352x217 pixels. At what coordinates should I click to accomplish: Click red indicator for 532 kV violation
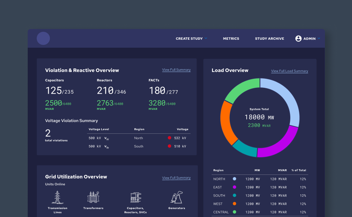pyautogui.click(x=169, y=138)
